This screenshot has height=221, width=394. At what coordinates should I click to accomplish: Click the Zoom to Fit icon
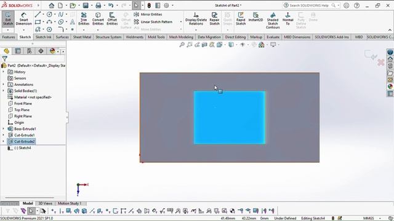click(182, 45)
